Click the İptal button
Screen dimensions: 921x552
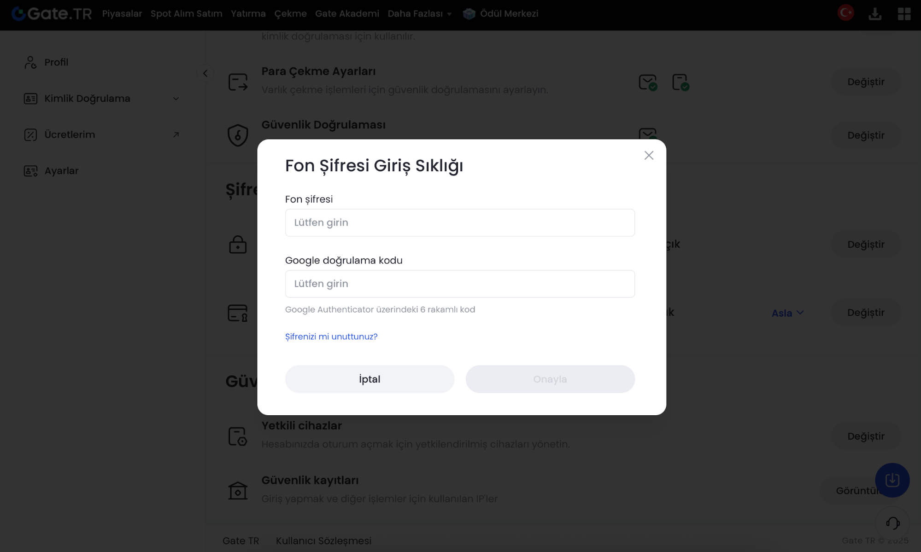coord(370,379)
